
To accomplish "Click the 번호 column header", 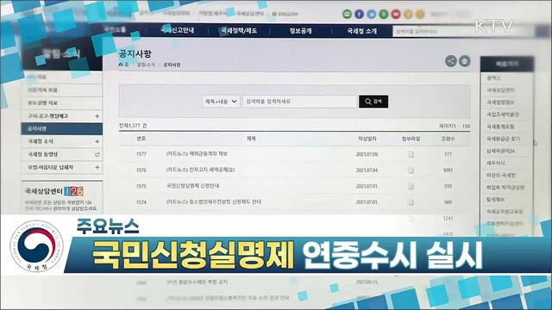I will coord(141,139).
